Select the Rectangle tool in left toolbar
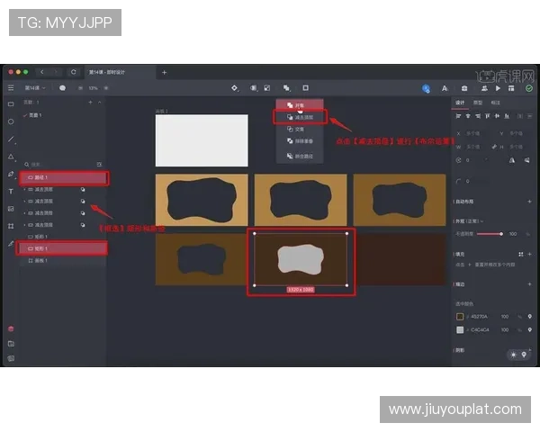The height and width of the screenshot is (432, 540). point(11,104)
